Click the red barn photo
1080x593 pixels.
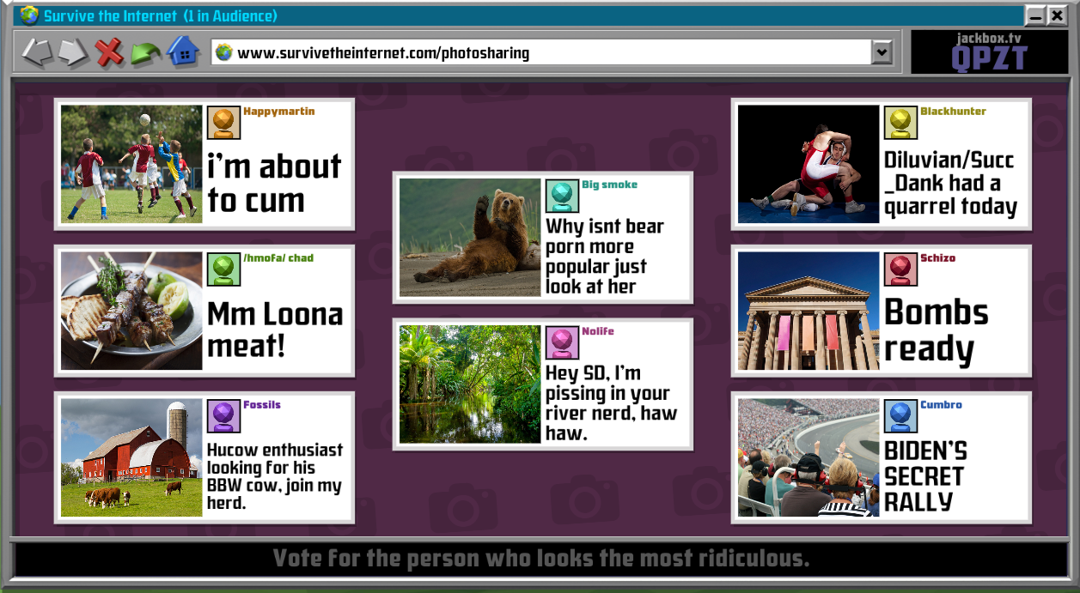pos(131,457)
